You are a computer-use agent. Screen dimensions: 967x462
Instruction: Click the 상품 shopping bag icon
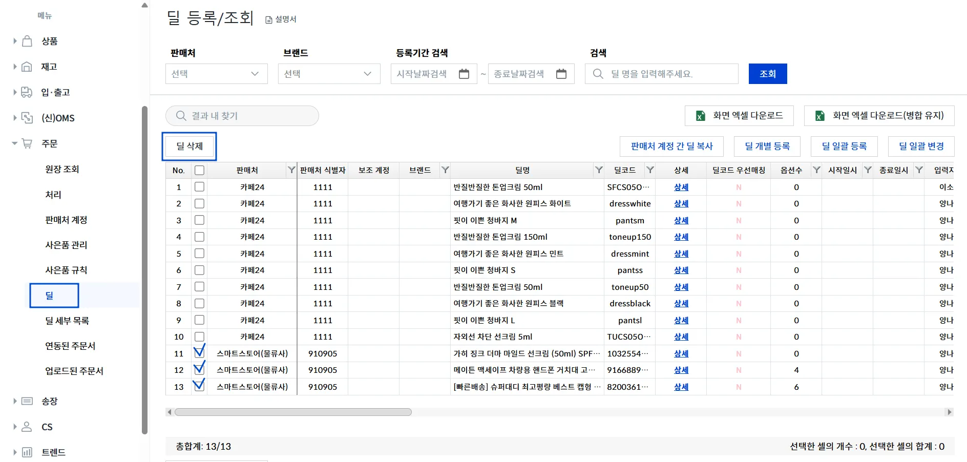click(x=27, y=41)
